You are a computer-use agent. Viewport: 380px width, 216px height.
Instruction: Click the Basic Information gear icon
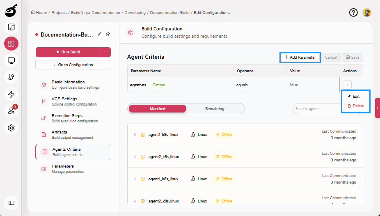click(43, 85)
